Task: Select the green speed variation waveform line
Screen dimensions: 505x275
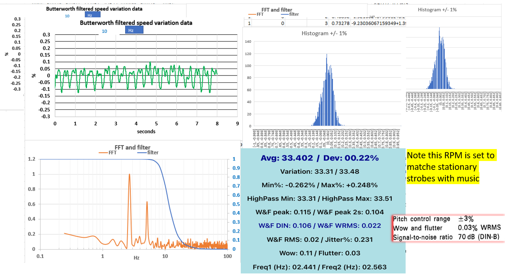Action: pos(136,77)
